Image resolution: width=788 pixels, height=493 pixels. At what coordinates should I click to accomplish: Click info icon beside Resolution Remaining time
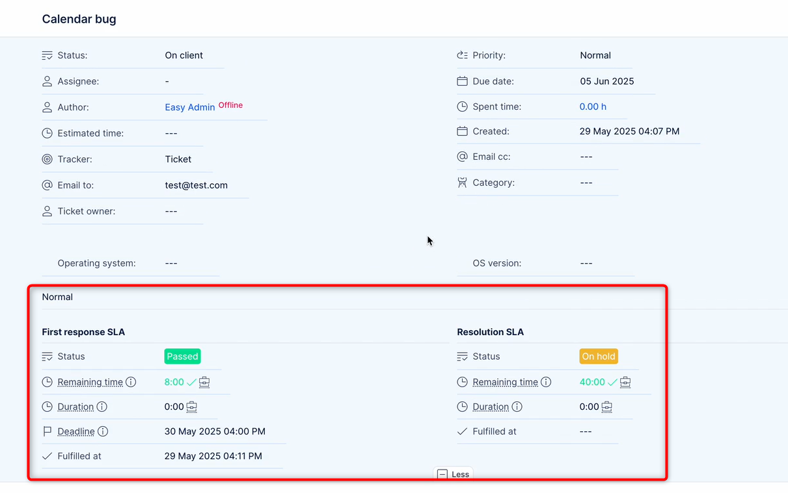coord(546,382)
